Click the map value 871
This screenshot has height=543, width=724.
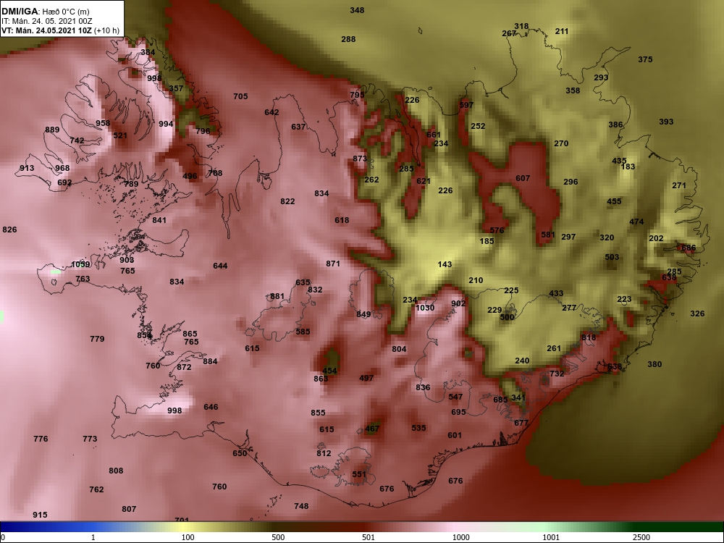[333, 264]
